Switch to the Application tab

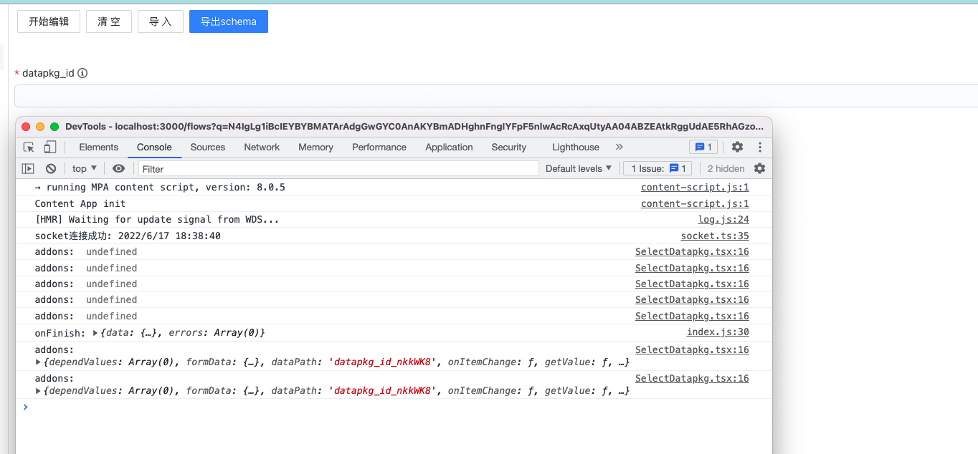pyautogui.click(x=449, y=146)
